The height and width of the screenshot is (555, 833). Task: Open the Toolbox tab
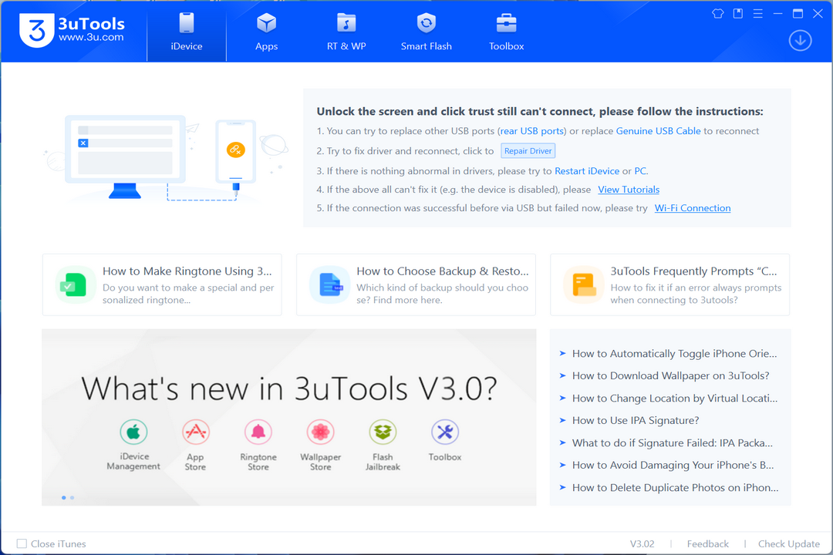pyautogui.click(x=506, y=32)
